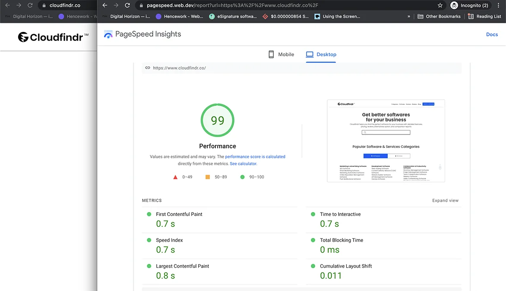This screenshot has width=506, height=291.
Task: Click the green dot beside Cumulative Layout Shift
Action: coord(313,266)
